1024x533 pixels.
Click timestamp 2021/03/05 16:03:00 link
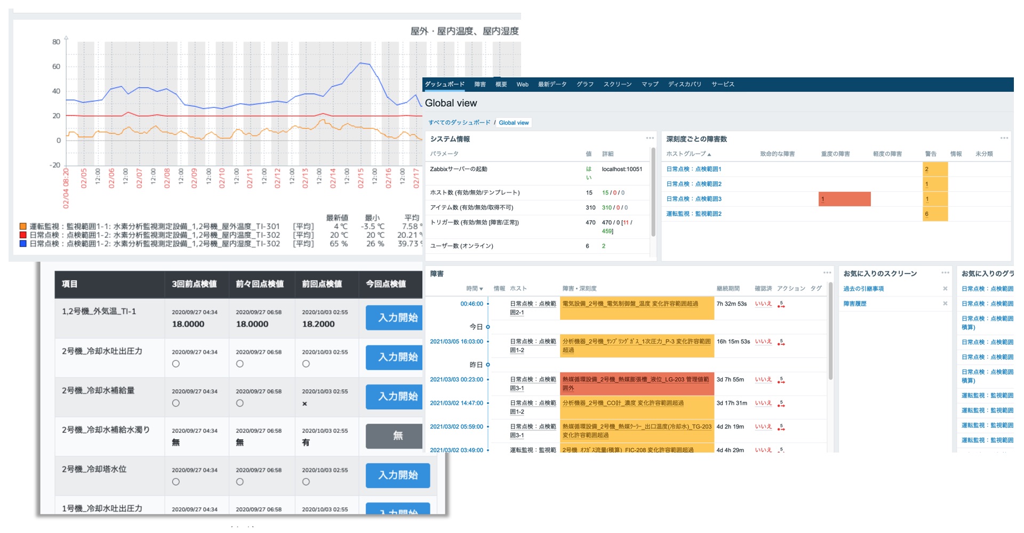point(457,342)
